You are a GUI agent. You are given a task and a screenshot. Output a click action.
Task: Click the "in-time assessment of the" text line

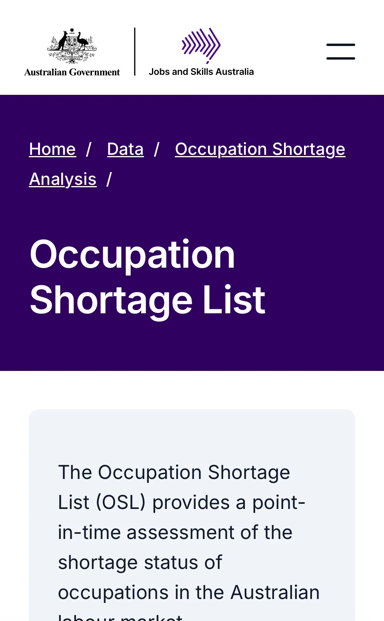[x=175, y=533]
